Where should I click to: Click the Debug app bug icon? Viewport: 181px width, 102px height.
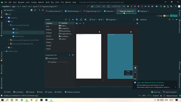[138, 7]
